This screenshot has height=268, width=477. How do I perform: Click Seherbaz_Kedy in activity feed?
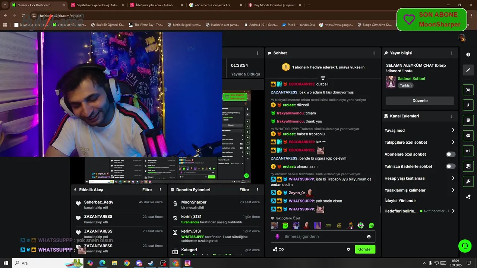(x=99, y=202)
